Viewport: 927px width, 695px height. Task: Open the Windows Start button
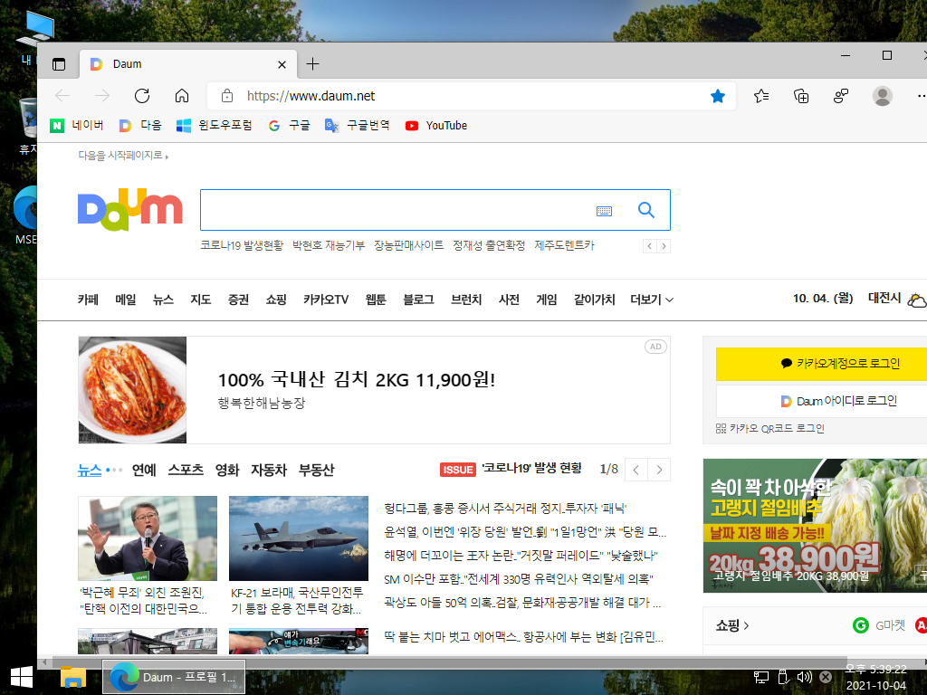pyautogui.click(x=22, y=677)
